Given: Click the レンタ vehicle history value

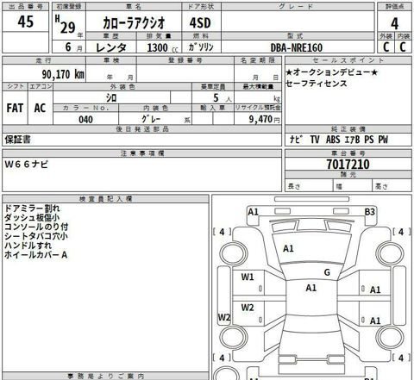Looking at the screenshot, I should click(x=111, y=47).
